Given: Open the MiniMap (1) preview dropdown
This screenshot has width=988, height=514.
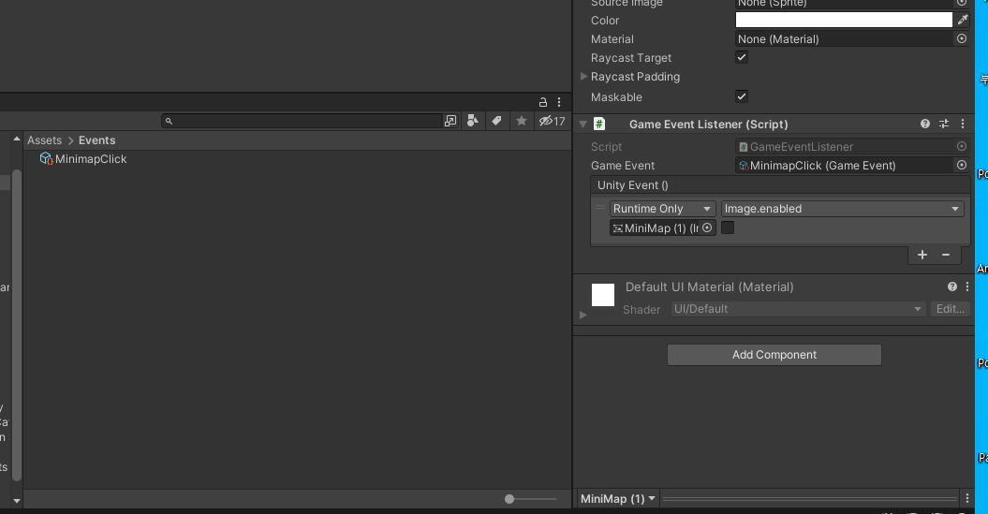Looking at the screenshot, I should [x=617, y=499].
